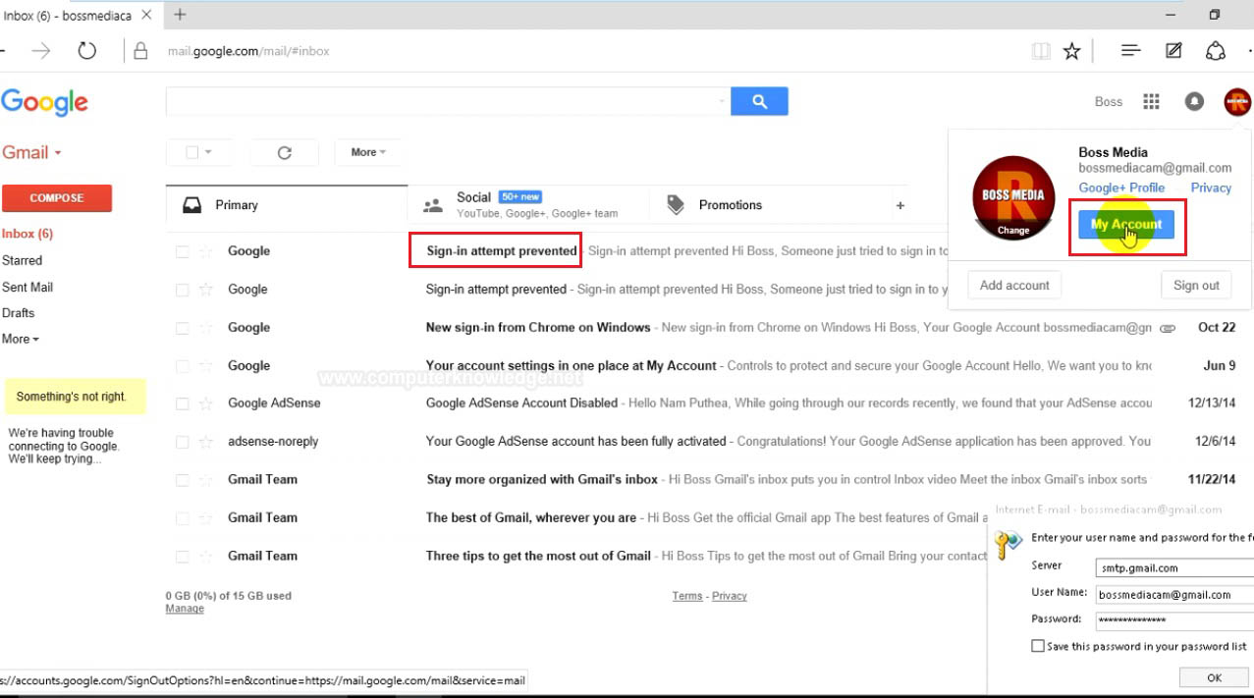Click the Boss name in top bar
1254x698 pixels.
click(1108, 102)
